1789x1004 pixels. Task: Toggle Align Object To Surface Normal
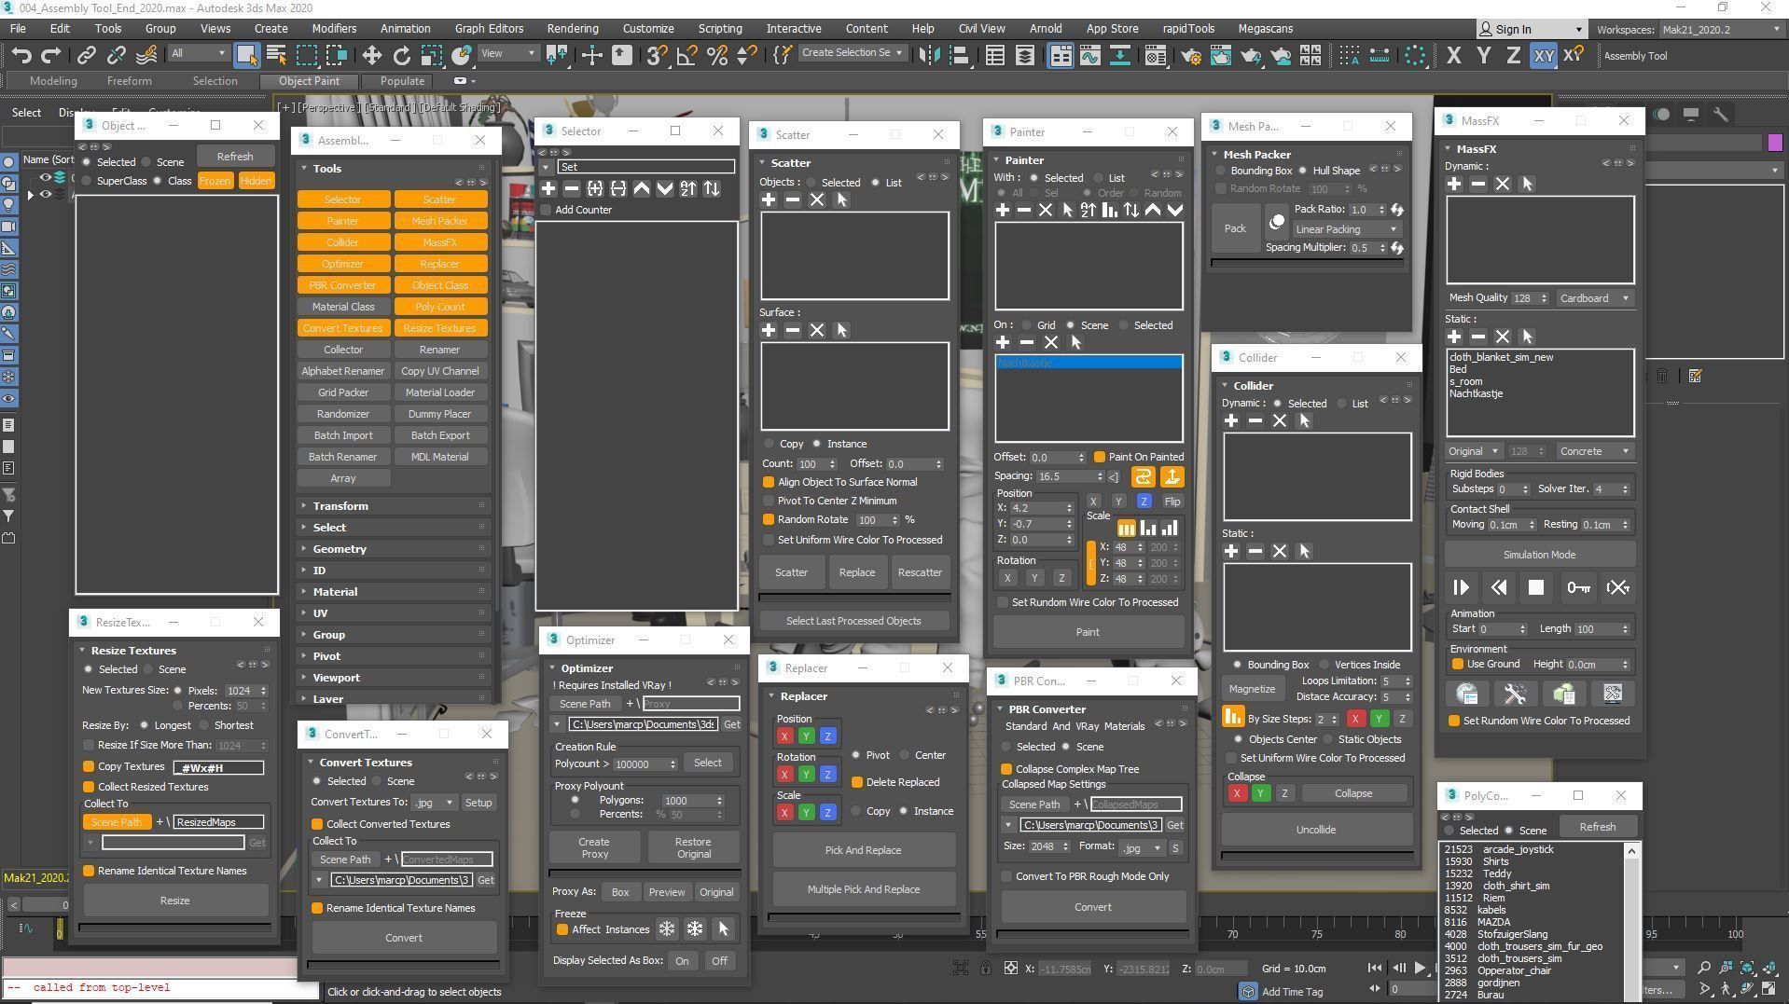coord(769,482)
